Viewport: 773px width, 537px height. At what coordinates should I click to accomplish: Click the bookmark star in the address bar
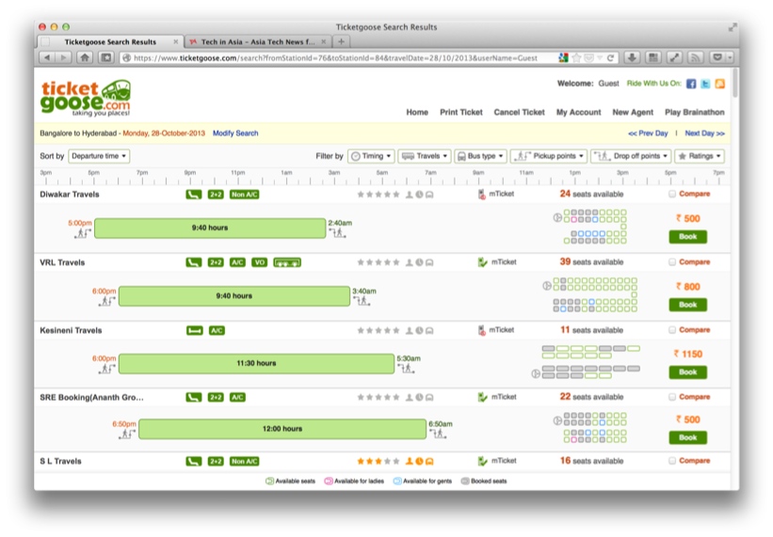point(576,58)
